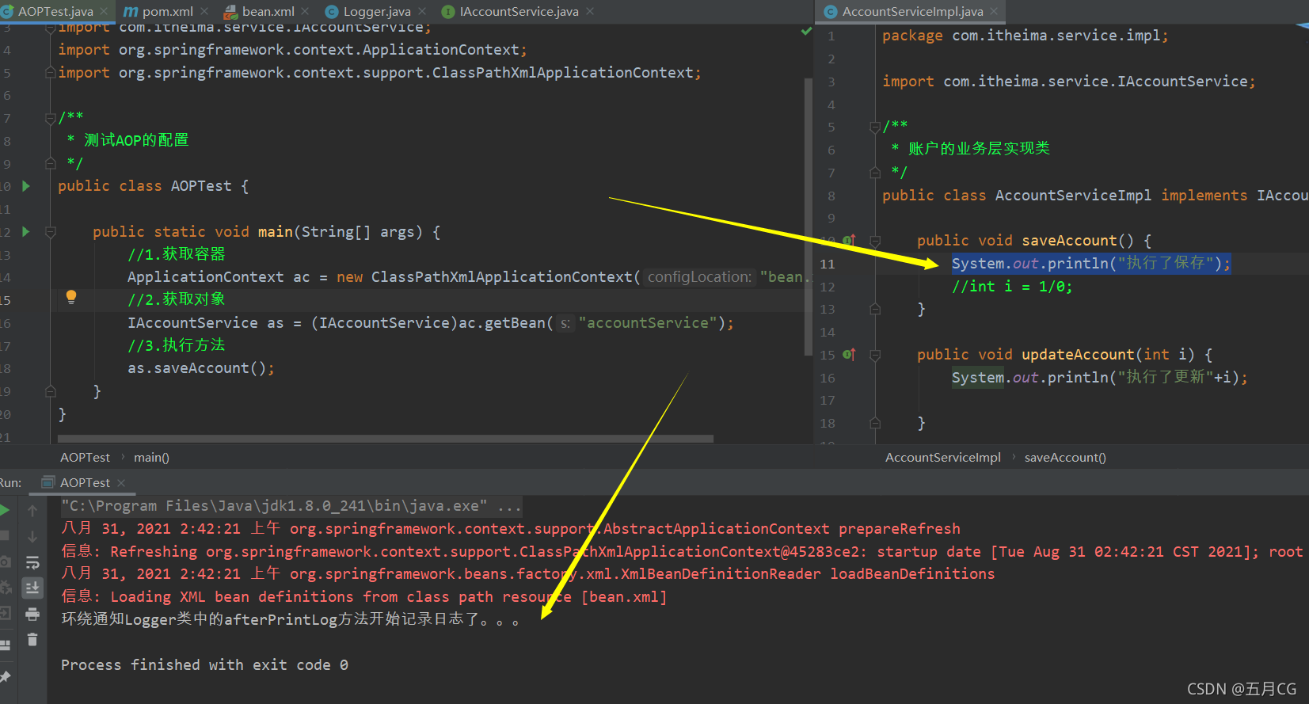This screenshot has height=704, width=1309.
Task: Toggle pin tab in Run panel
Action: [x=5, y=677]
